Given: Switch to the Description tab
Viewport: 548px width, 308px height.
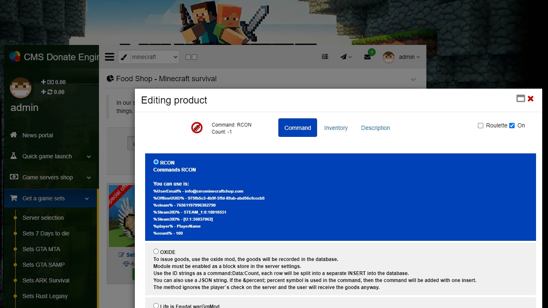Looking at the screenshot, I should (x=375, y=128).
